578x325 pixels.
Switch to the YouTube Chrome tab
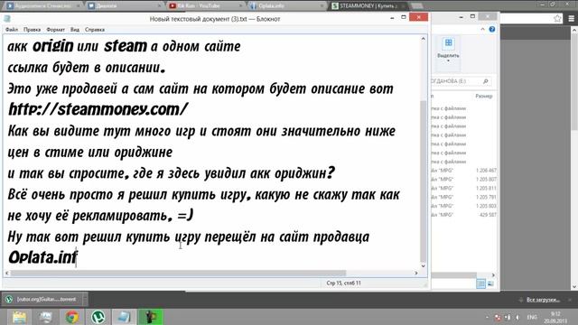(205, 6)
